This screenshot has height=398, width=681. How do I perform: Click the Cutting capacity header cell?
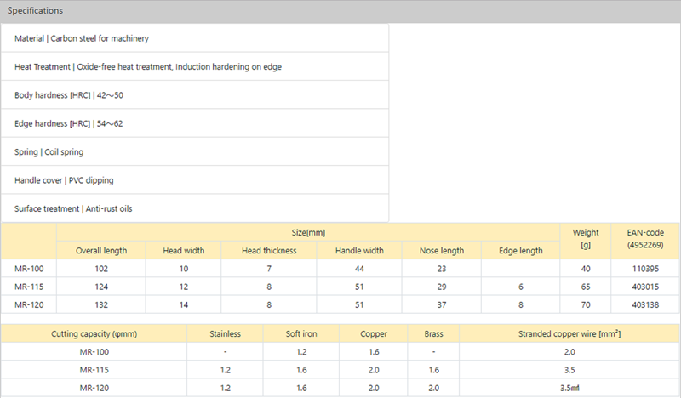coord(93,334)
